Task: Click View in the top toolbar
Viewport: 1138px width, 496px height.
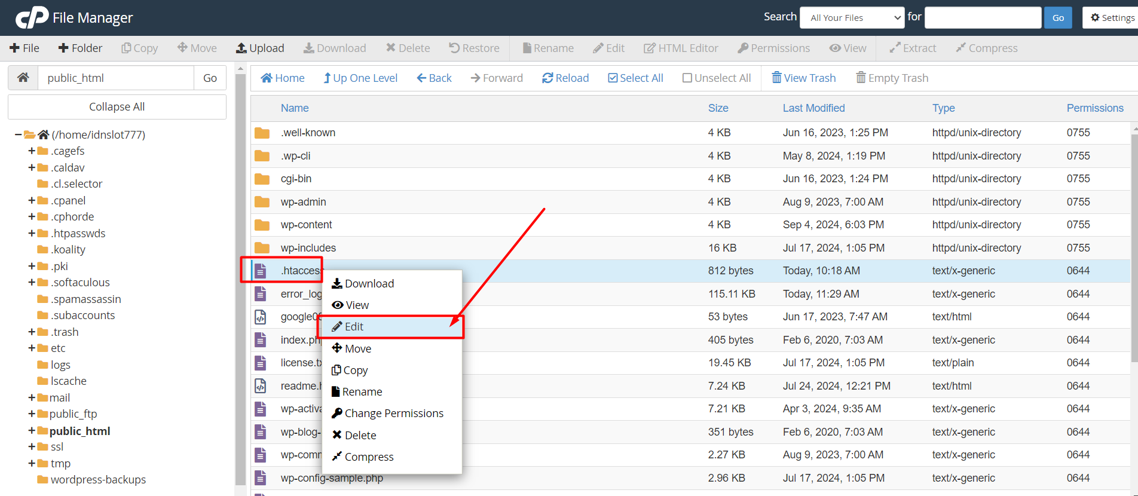Action: (x=848, y=48)
